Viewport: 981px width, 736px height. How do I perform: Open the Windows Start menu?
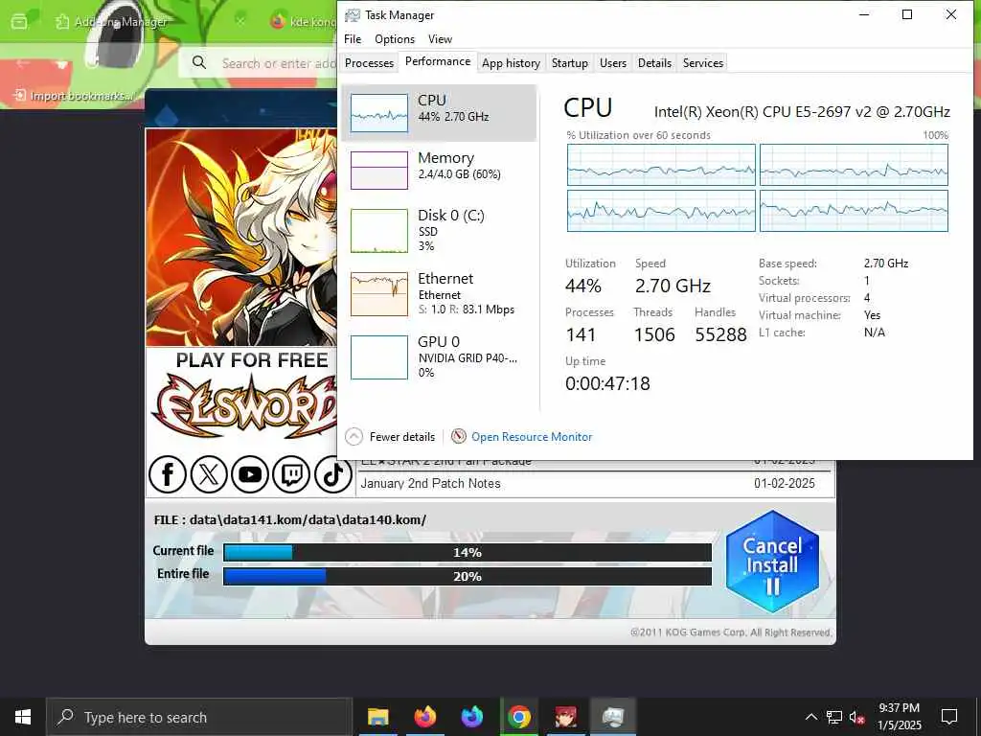[23, 717]
